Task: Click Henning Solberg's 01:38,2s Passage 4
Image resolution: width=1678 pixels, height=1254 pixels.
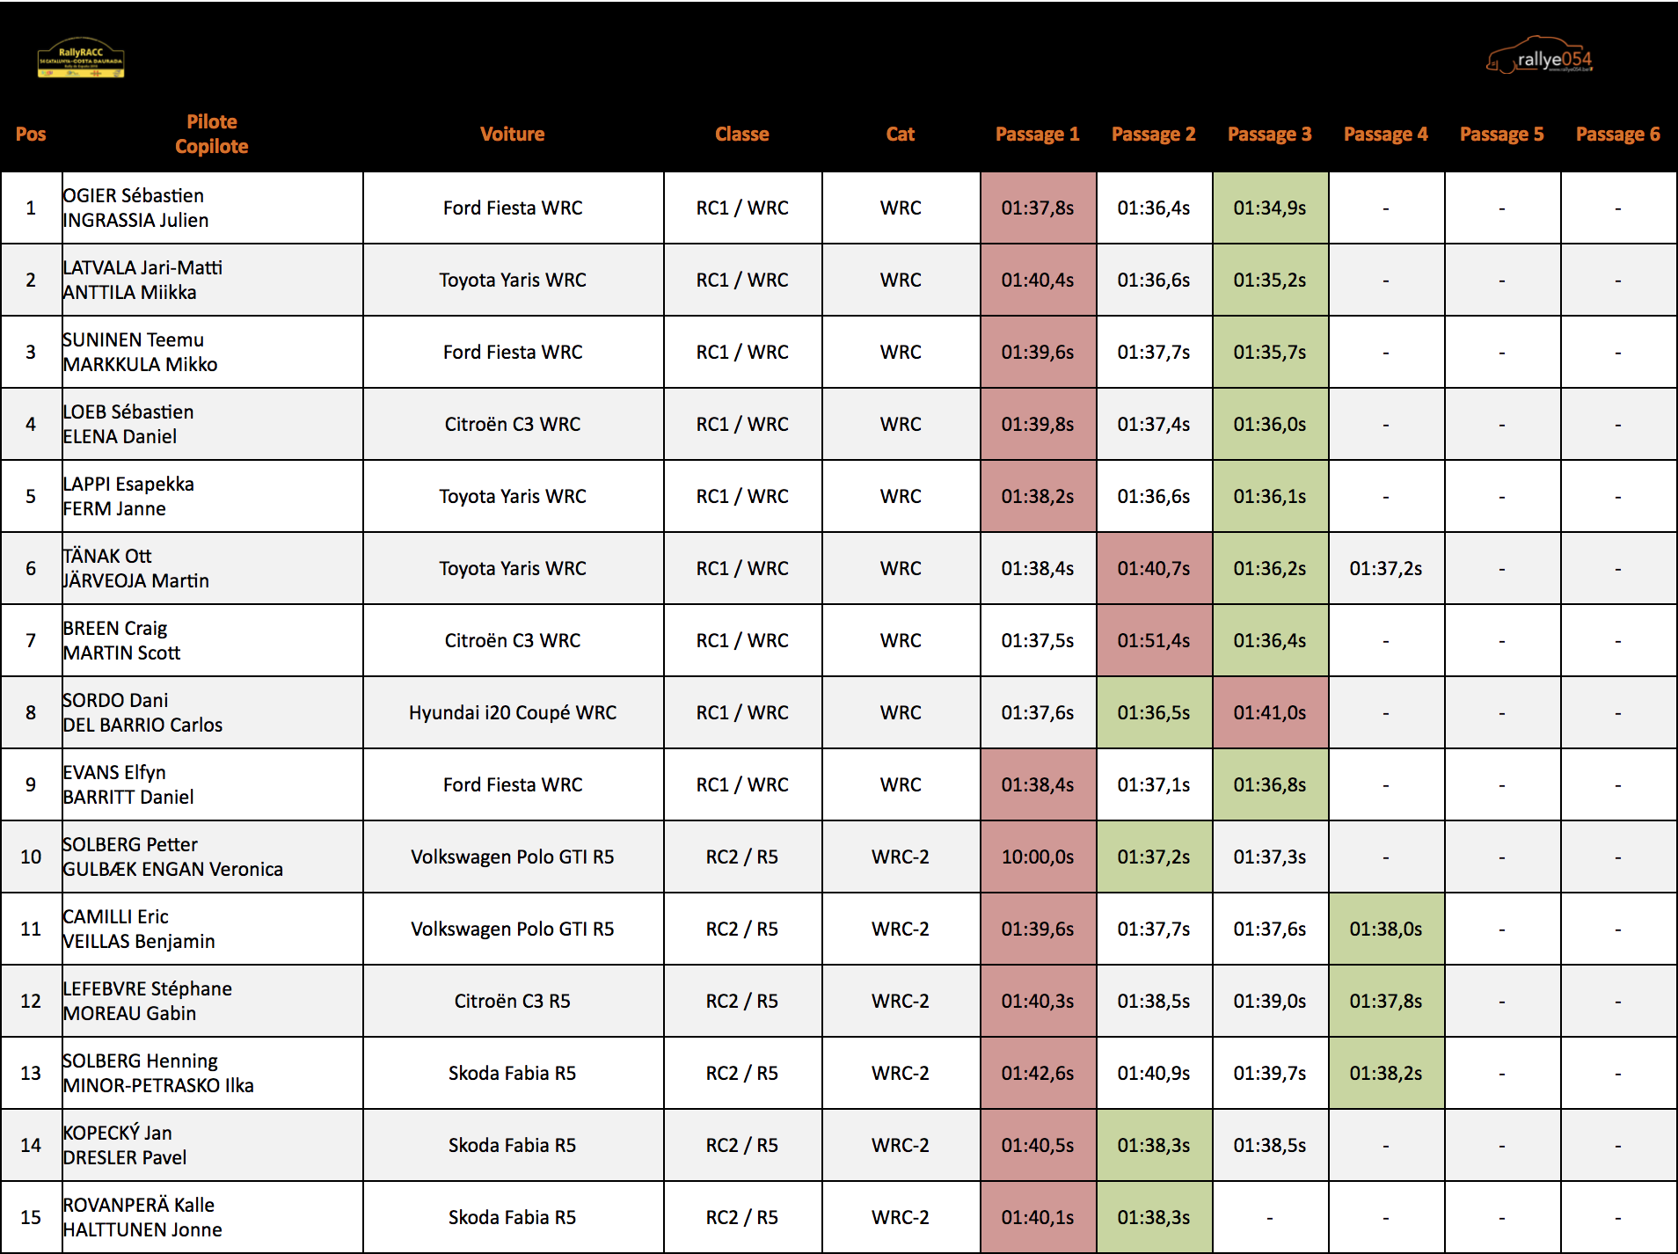Action: (1386, 1074)
